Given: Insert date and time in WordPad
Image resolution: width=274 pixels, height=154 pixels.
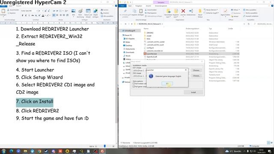Looking at the screenshot, I should [x=88, y=13].
